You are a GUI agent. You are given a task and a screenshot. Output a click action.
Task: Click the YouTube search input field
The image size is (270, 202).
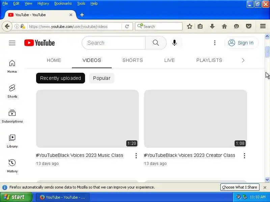114,43
